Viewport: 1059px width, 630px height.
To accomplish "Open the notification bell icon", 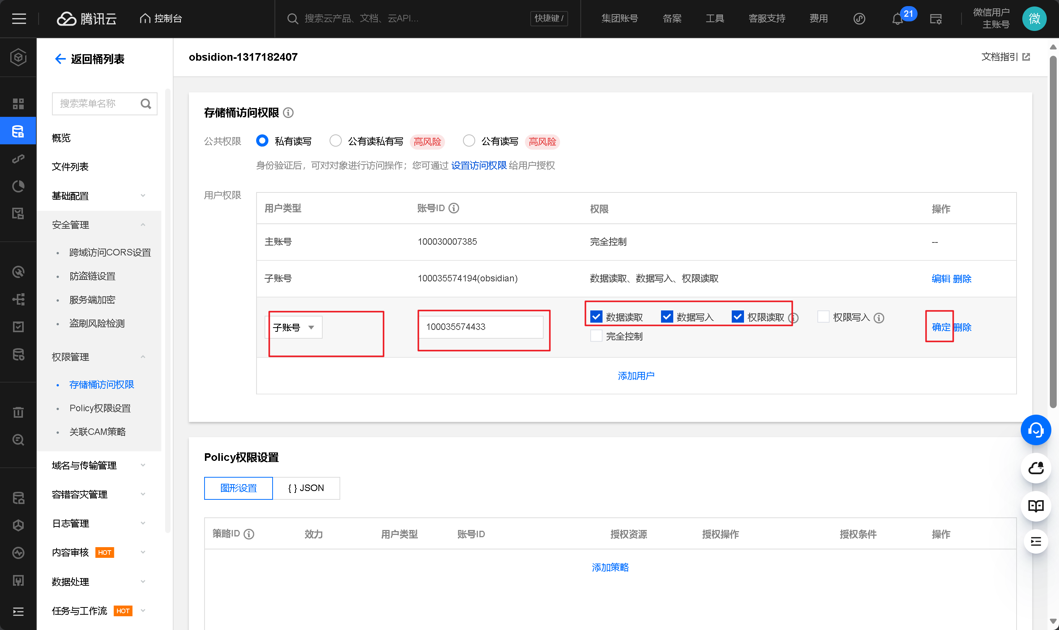I will (897, 19).
